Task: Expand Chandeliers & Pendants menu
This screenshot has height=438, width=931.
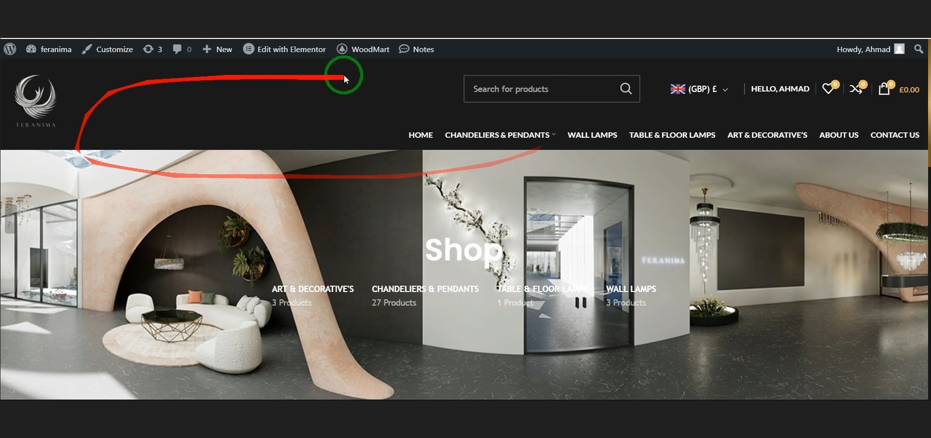Action: tap(500, 135)
